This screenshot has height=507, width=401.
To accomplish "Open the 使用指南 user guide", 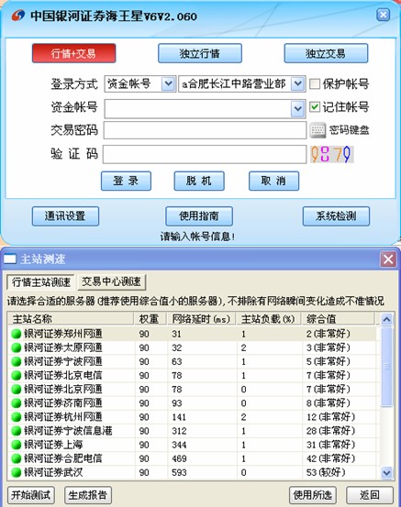I will [199, 216].
